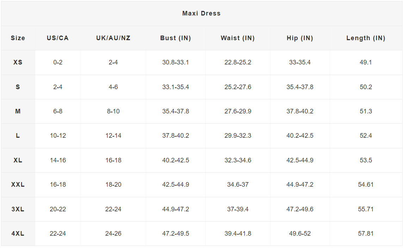Click the Maxi Dress table title
The height and width of the screenshot is (248, 404).
point(201,13)
